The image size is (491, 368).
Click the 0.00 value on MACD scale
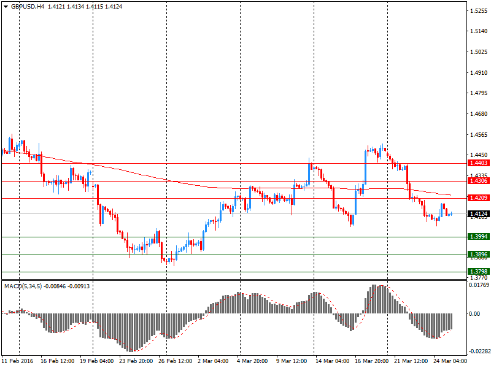[474, 314]
